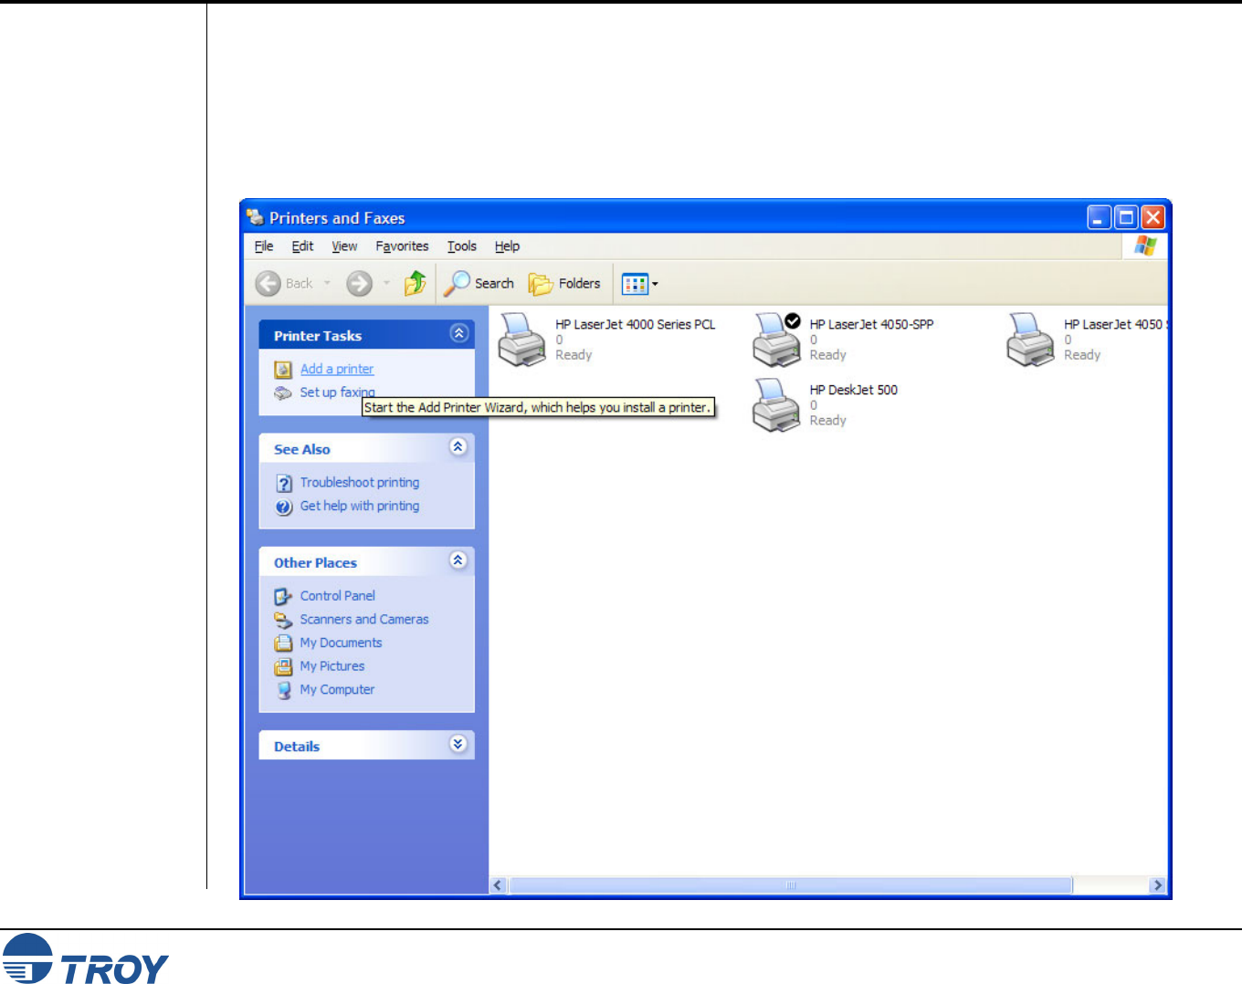Open the Views dropdown button
This screenshot has width=1242, height=984.
click(x=640, y=284)
